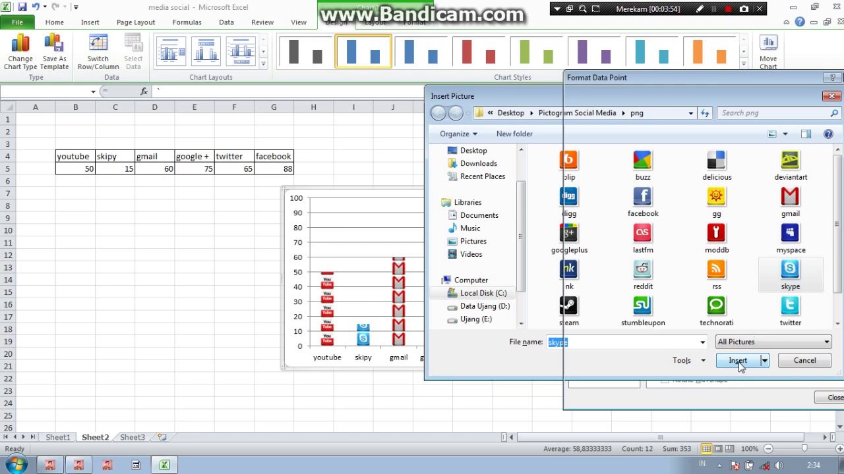Click Save As Template icon
Image resolution: width=844 pixels, height=474 pixels.
[54, 52]
